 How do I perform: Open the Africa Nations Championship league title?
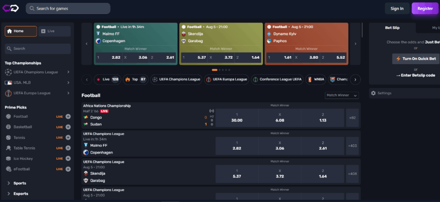point(107,106)
